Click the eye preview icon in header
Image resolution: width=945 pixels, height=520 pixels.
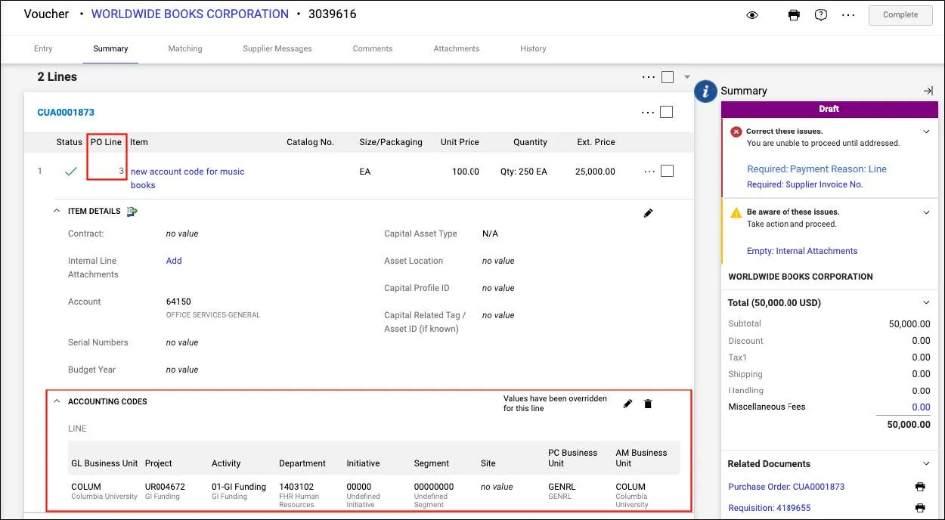752,15
